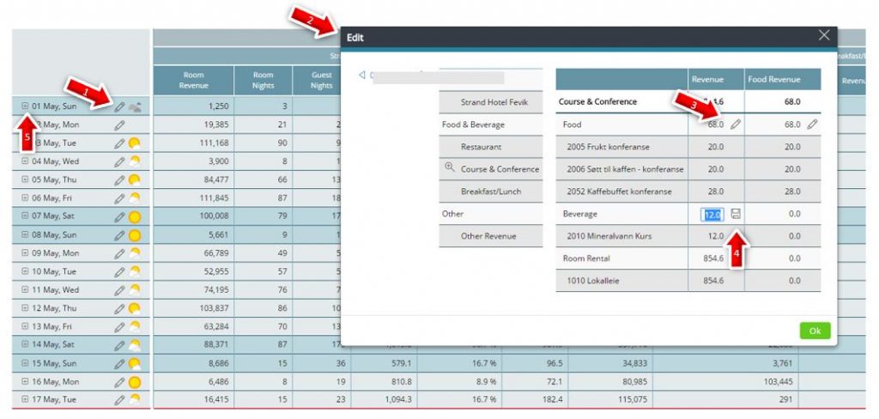The image size is (879, 419).
Task: Select Other Revenue in the department list
Action: coord(489,236)
